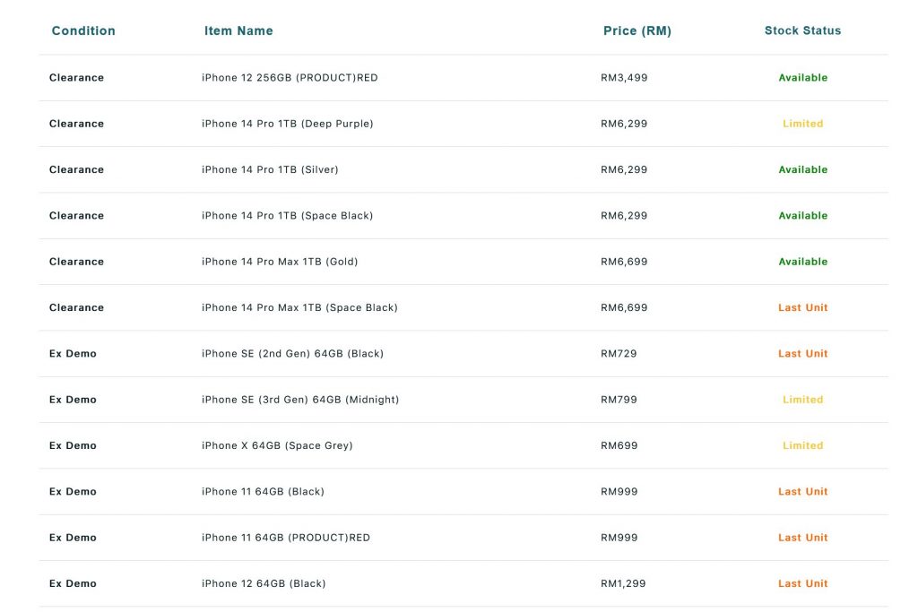Viewport: 918px width, 612px height.
Task: Choose iPhone 14 Pro 1TB (Space Black)
Action: pos(288,215)
